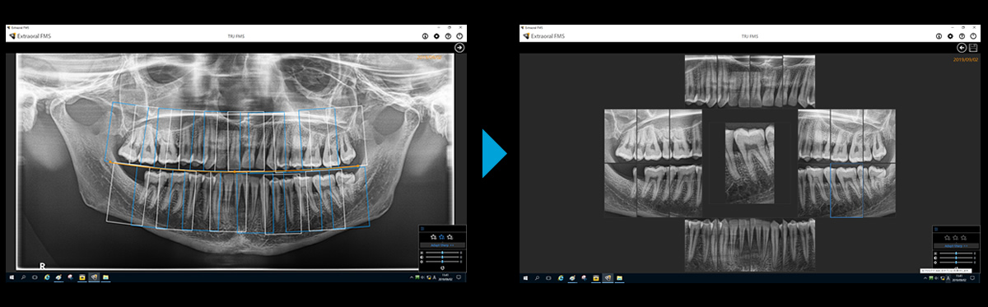Click the save disk icon beside the back arrow
This screenshot has height=307, width=988.
[x=973, y=48]
